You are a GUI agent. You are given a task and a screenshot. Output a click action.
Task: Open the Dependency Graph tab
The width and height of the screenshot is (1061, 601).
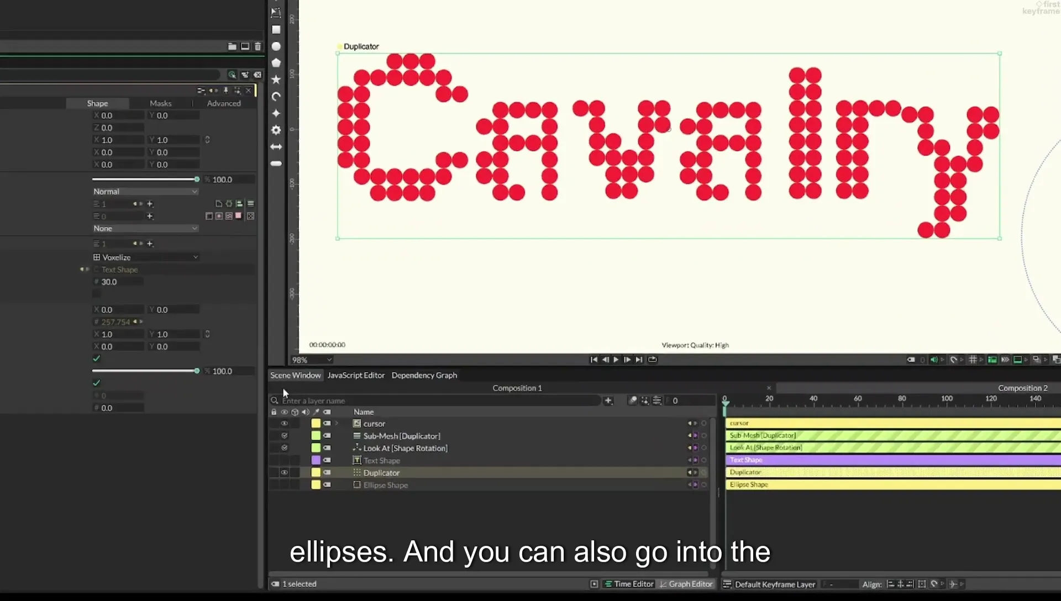pos(424,376)
